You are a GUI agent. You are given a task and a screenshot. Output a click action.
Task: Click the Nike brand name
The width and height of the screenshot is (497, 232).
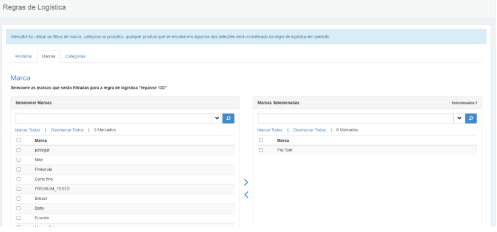coord(39,160)
